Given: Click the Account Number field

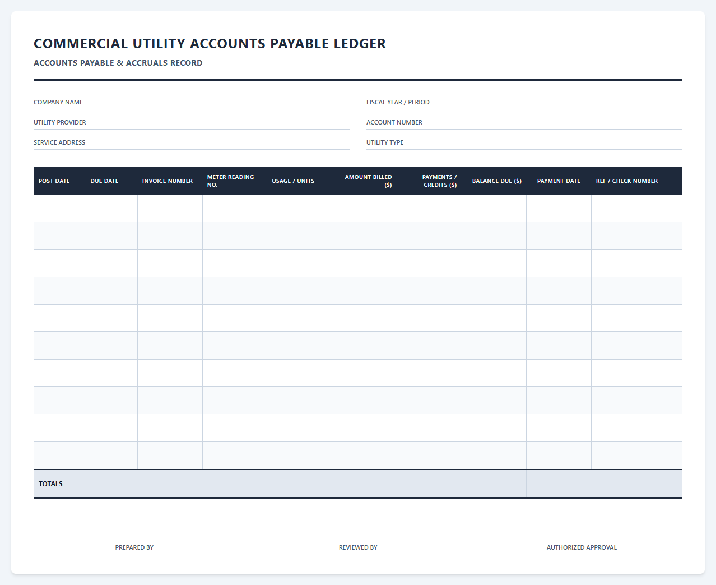Looking at the screenshot, I should [x=524, y=122].
